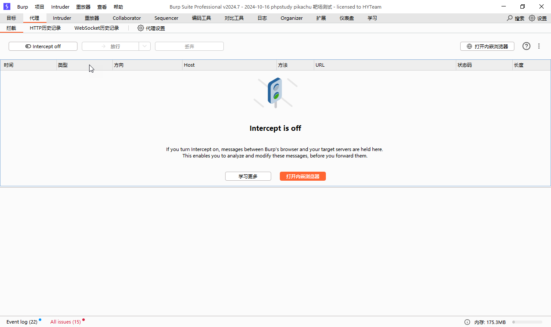Image resolution: width=551 pixels, height=327 pixels.
Task: Open the 日志 tab
Action: click(262, 18)
